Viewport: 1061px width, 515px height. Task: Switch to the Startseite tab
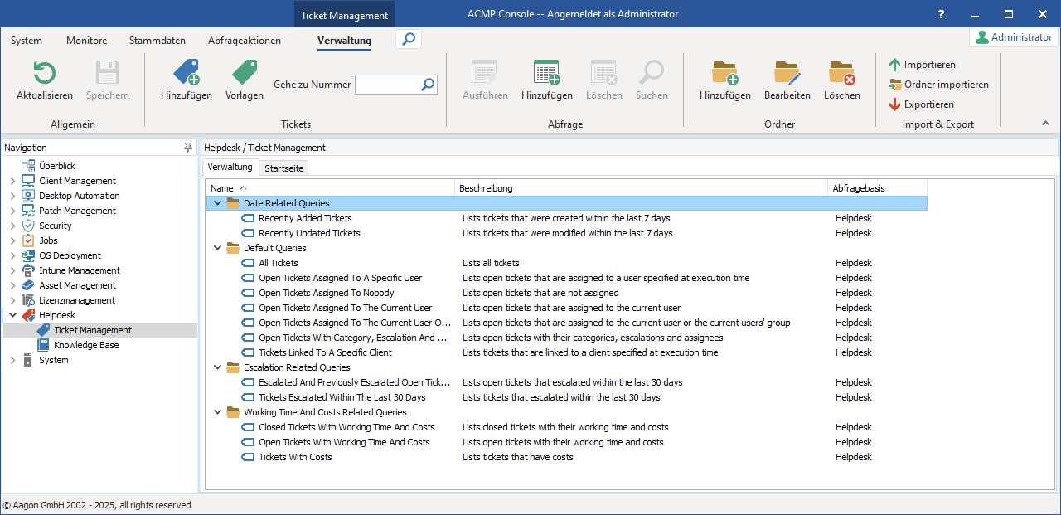click(x=283, y=168)
